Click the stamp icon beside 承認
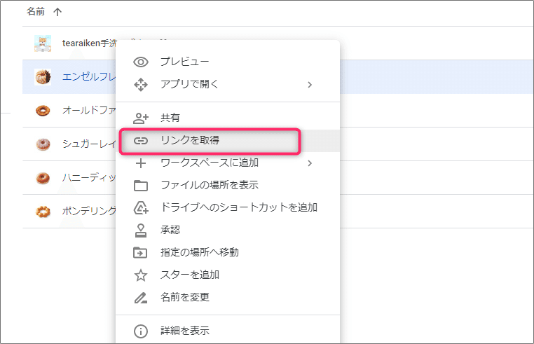534x344 pixels. pos(141,231)
